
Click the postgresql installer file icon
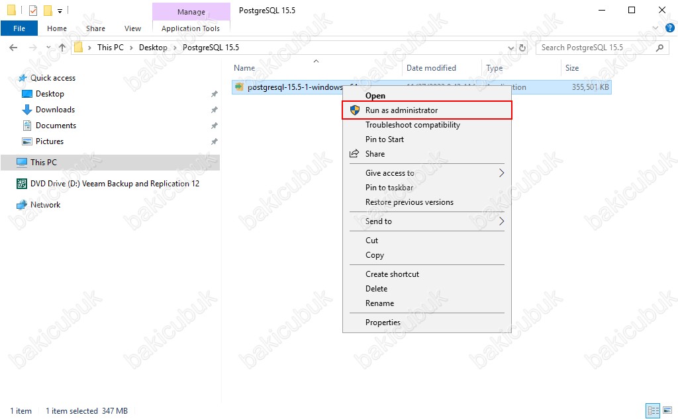pyautogui.click(x=239, y=87)
